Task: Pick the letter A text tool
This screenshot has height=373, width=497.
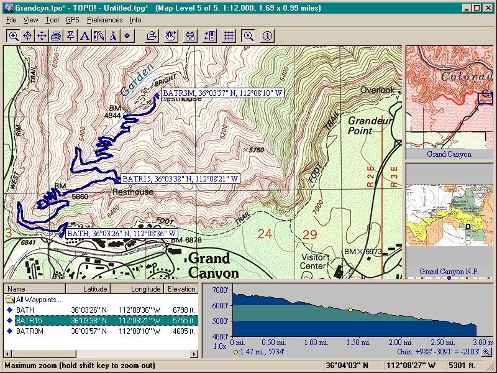Action: click(84, 36)
